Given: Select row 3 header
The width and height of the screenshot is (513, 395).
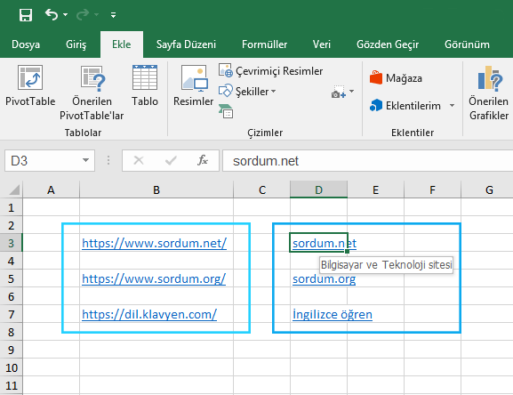Looking at the screenshot, I should tap(12, 243).
